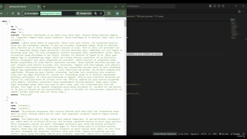The width and height of the screenshot is (247, 139).
Task: Open VS Code customize layout icon
Action: 223,6
